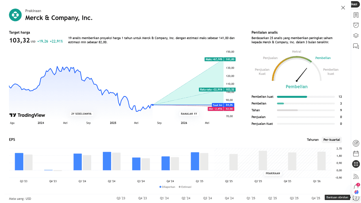Click the Q1 '25 reported blue bar
This screenshot has height=203, width=361.
click(x=195, y=161)
